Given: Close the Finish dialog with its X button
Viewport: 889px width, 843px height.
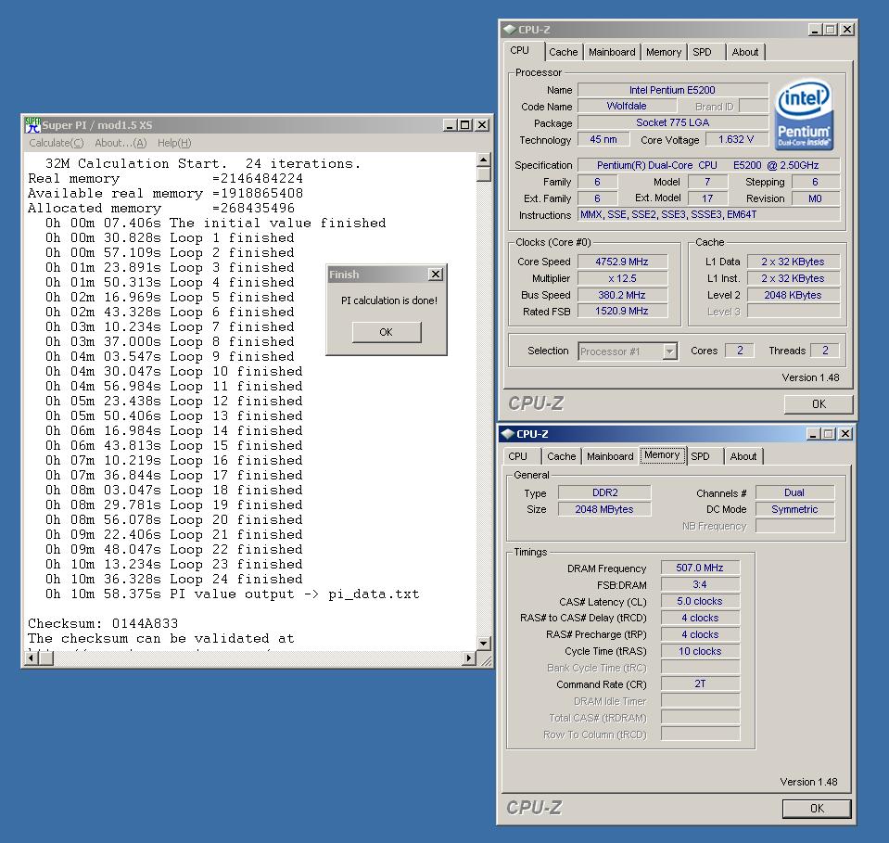Looking at the screenshot, I should pos(435,275).
